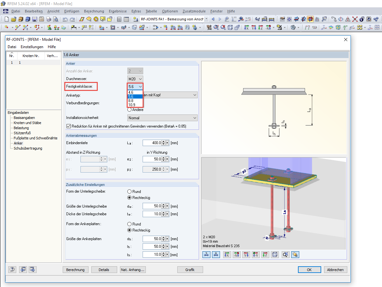The width and height of the screenshot is (382, 287).
Task: Click the Redo arrow icon
Action: (x=72, y=19)
